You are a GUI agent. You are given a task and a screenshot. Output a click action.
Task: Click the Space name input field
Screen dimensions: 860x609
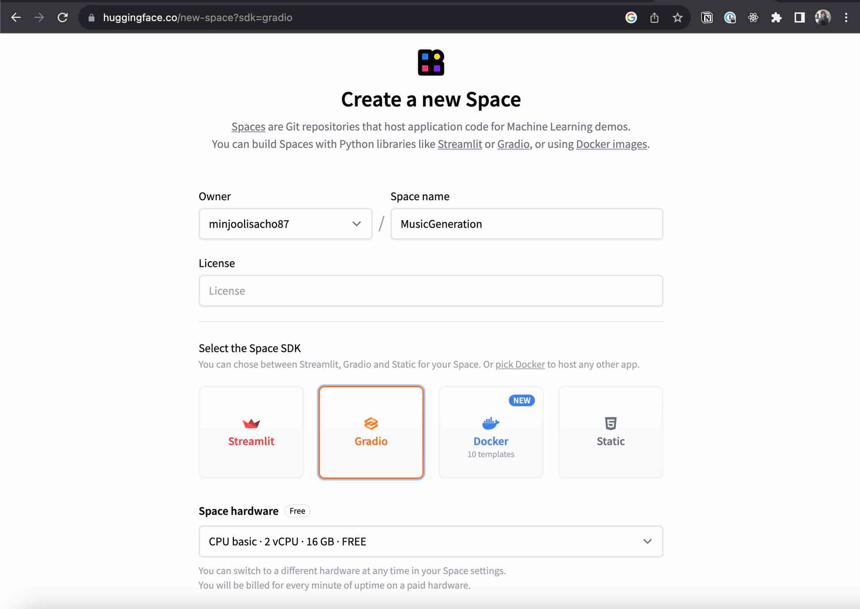[526, 224]
